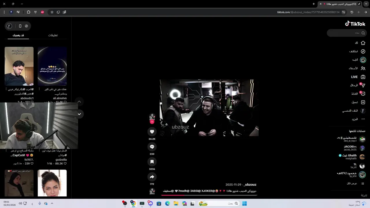
Task: Open Discord in taskbar
Action: point(150,203)
